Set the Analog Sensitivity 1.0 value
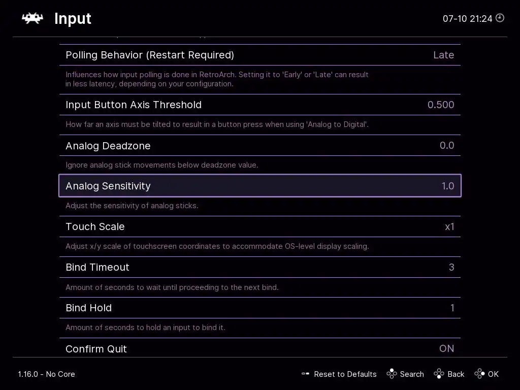The width and height of the screenshot is (520, 390). tap(447, 186)
